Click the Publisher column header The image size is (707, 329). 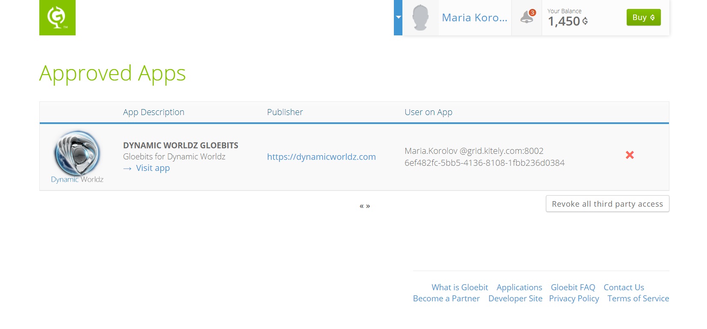(x=285, y=112)
